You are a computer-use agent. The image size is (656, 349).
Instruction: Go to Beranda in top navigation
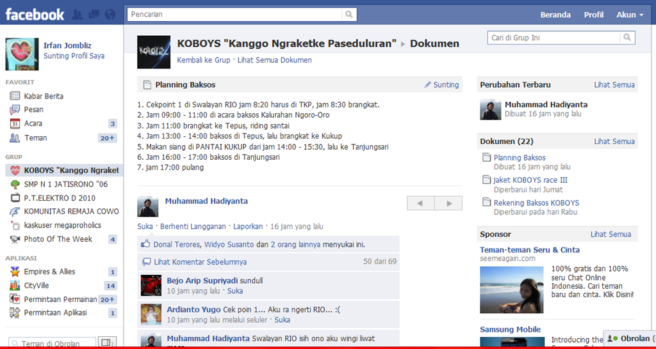[x=555, y=15]
